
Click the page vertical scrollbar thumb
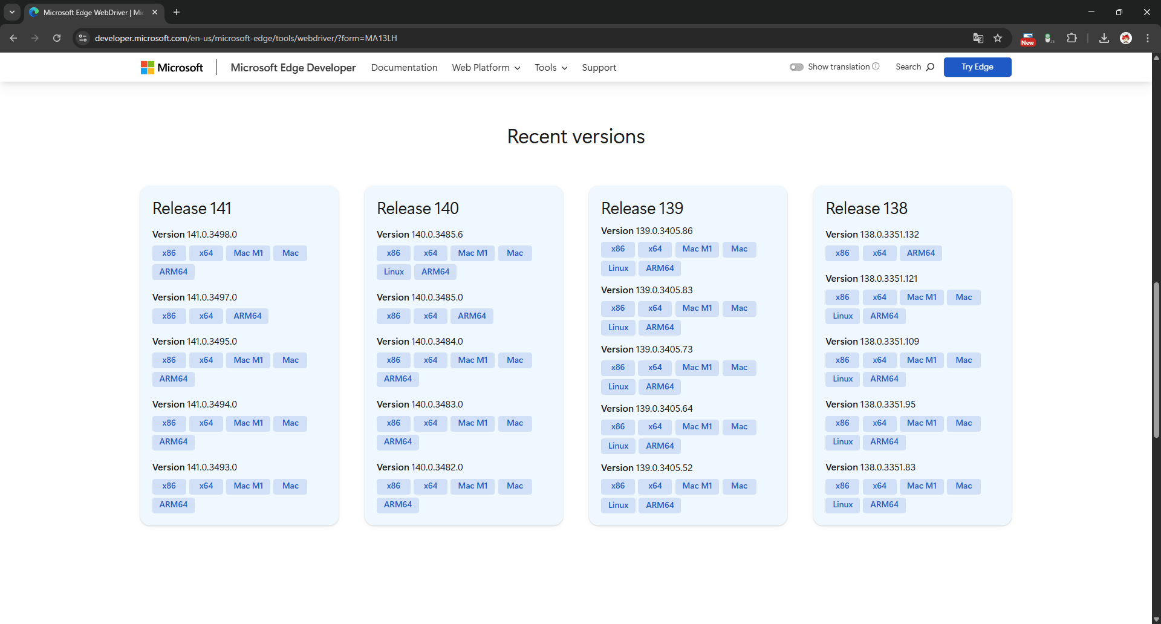(x=1156, y=360)
